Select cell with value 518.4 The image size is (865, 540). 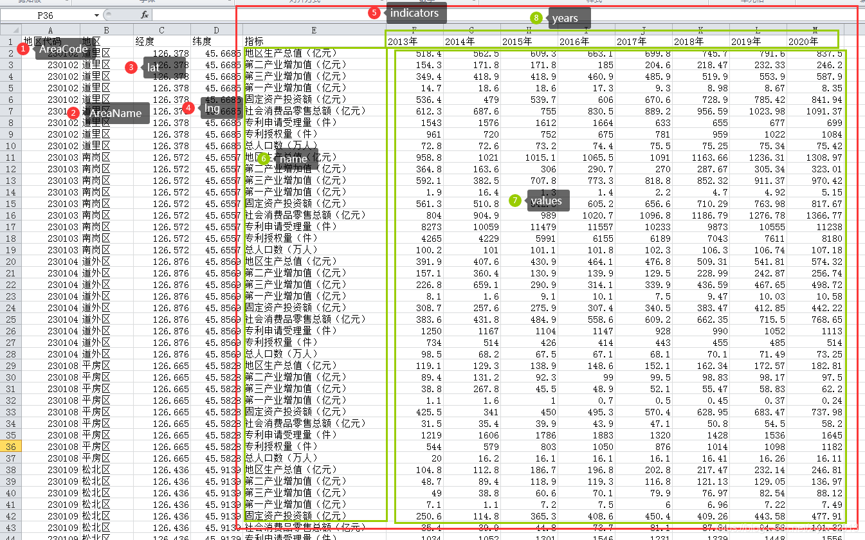(x=414, y=53)
